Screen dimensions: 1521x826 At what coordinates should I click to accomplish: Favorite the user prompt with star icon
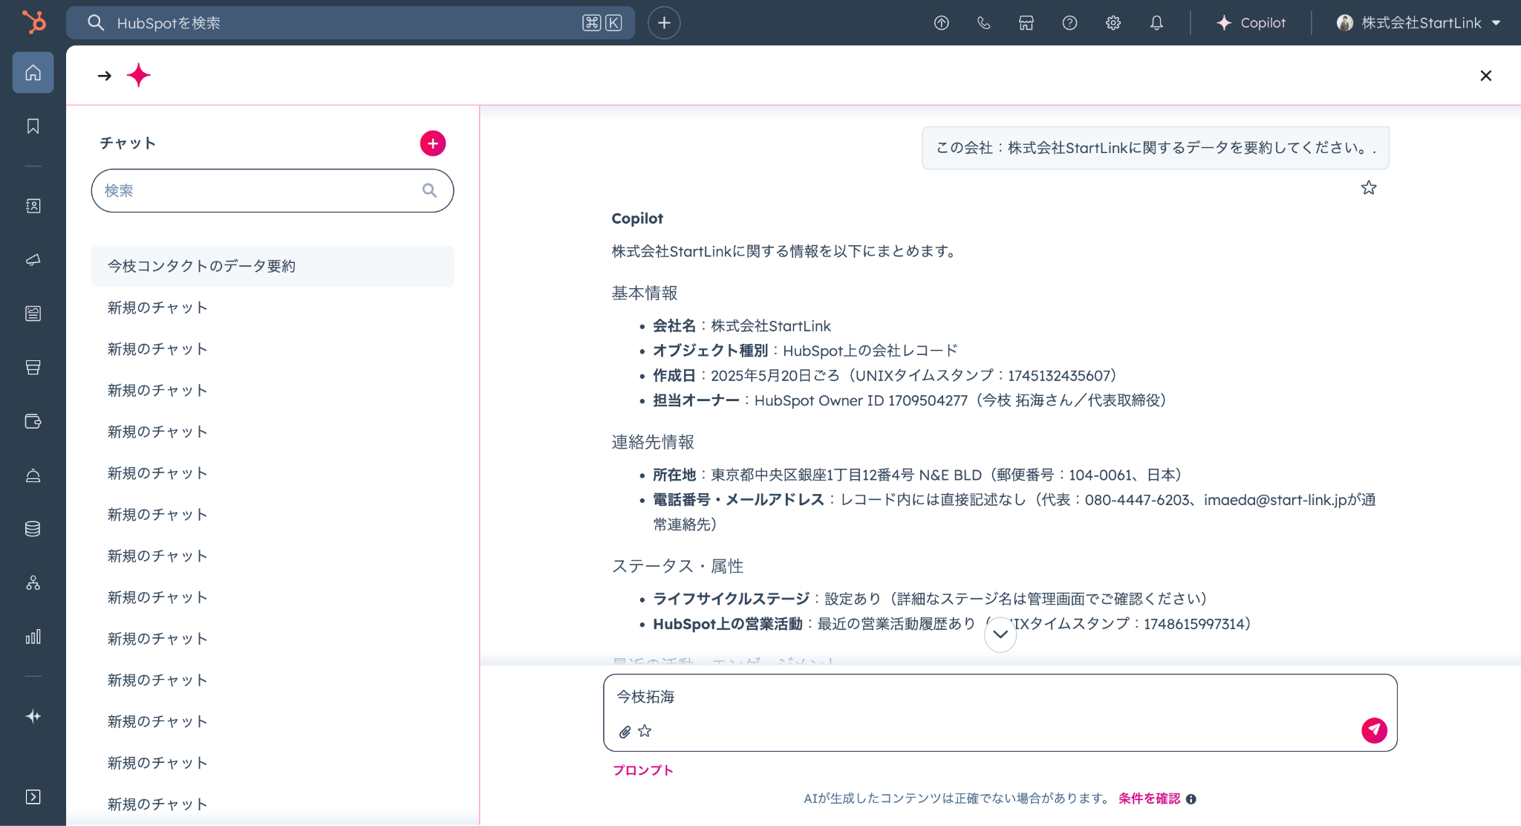[1369, 188]
